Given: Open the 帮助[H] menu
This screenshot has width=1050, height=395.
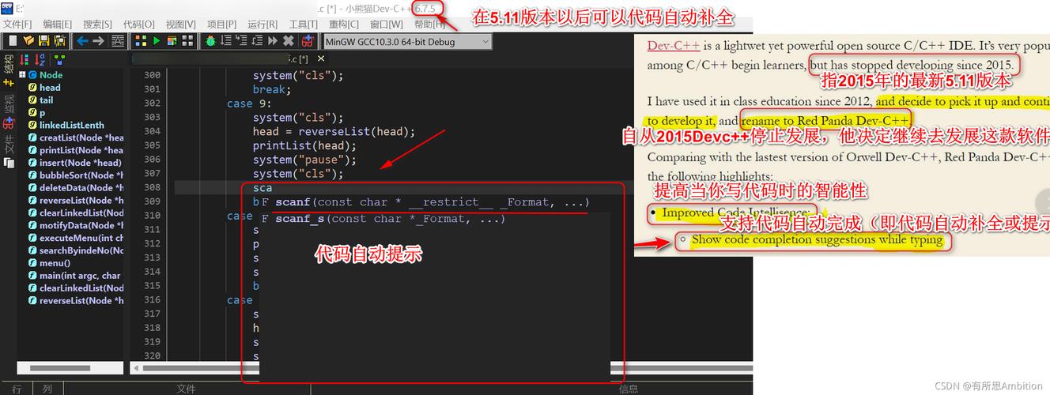Looking at the screenshot, I should pos(429,24).
